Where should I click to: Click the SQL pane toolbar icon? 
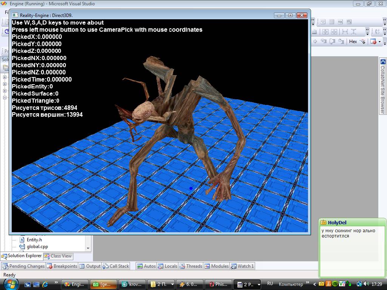[340, 22]
